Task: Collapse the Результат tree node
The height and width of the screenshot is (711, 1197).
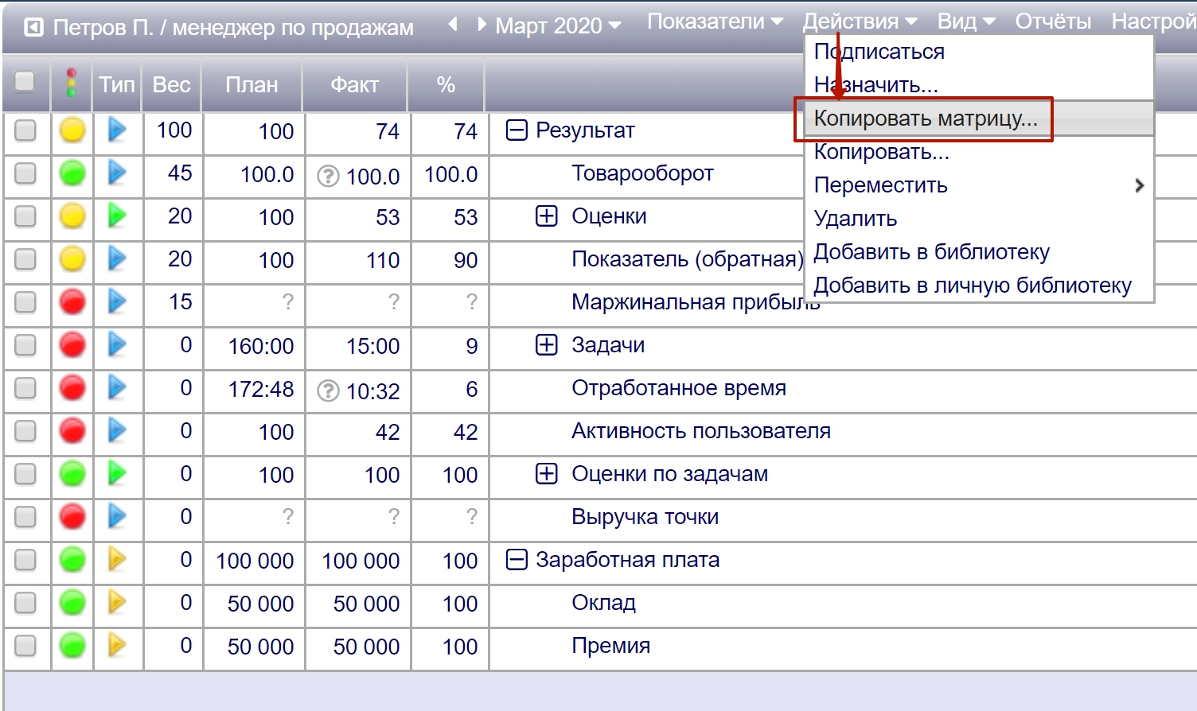Action: click(517, 130)
